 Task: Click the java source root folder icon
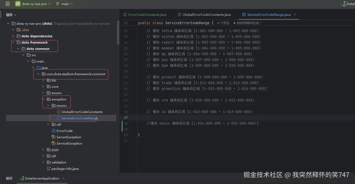click(x=38, y=68)
